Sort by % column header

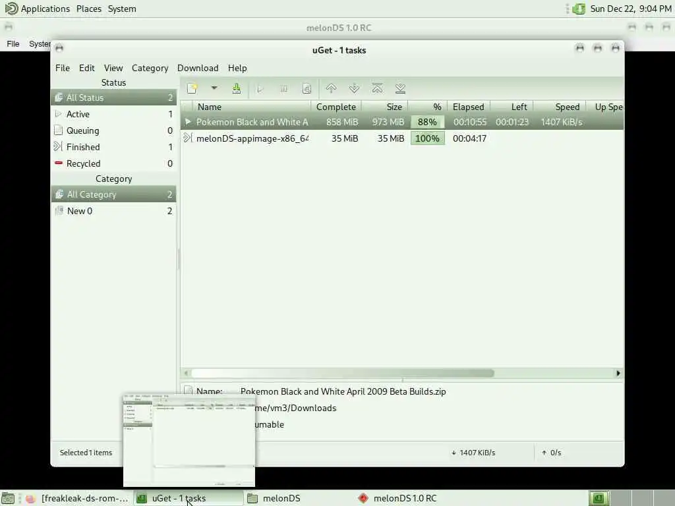427,107
